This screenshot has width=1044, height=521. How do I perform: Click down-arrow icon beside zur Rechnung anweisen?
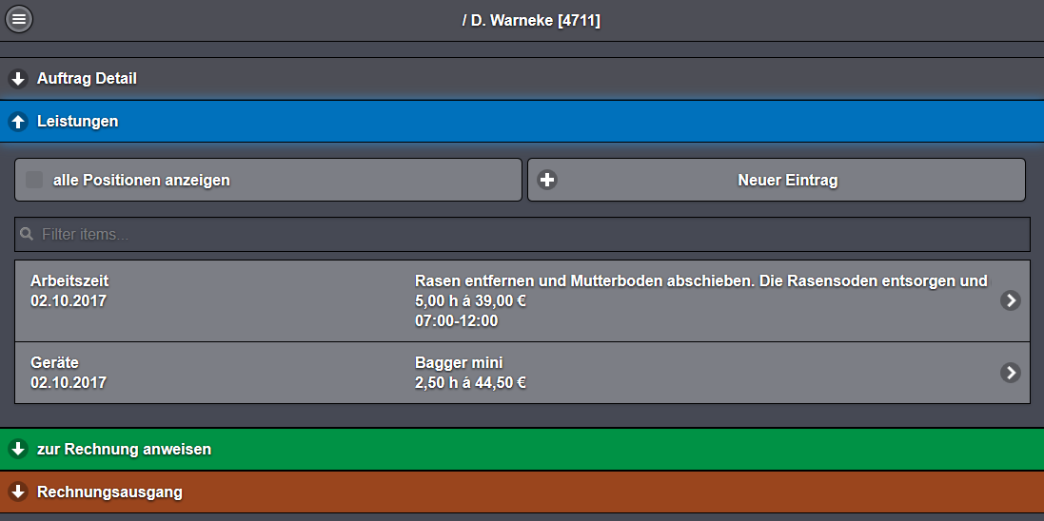point(17,449)
